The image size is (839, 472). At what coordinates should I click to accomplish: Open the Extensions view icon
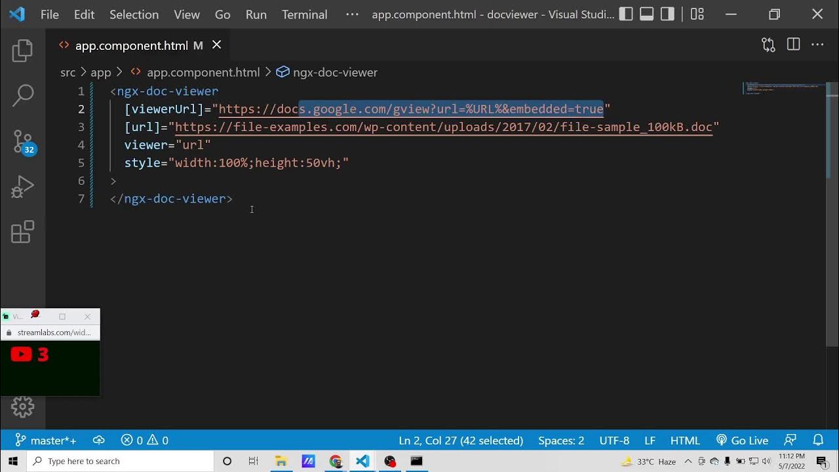[x=22, y=232]
